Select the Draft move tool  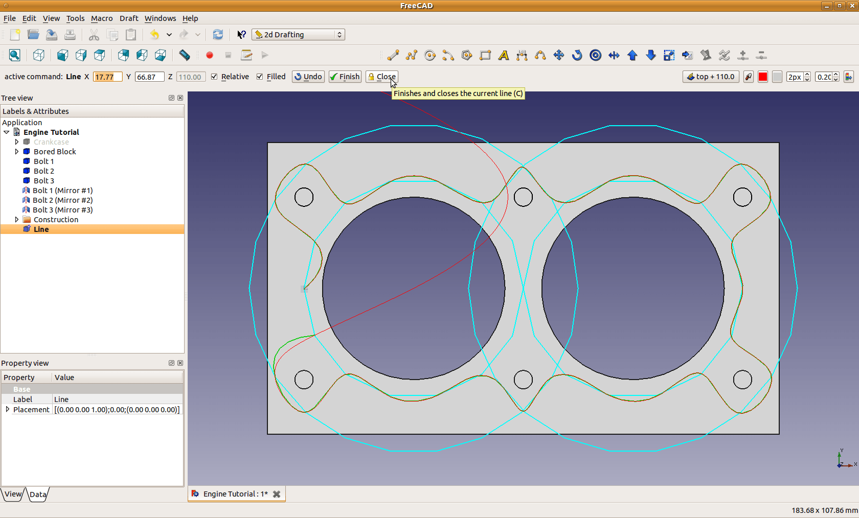pos(559,55)
